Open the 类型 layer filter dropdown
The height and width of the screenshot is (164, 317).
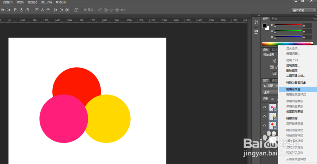tap(270, 86)
